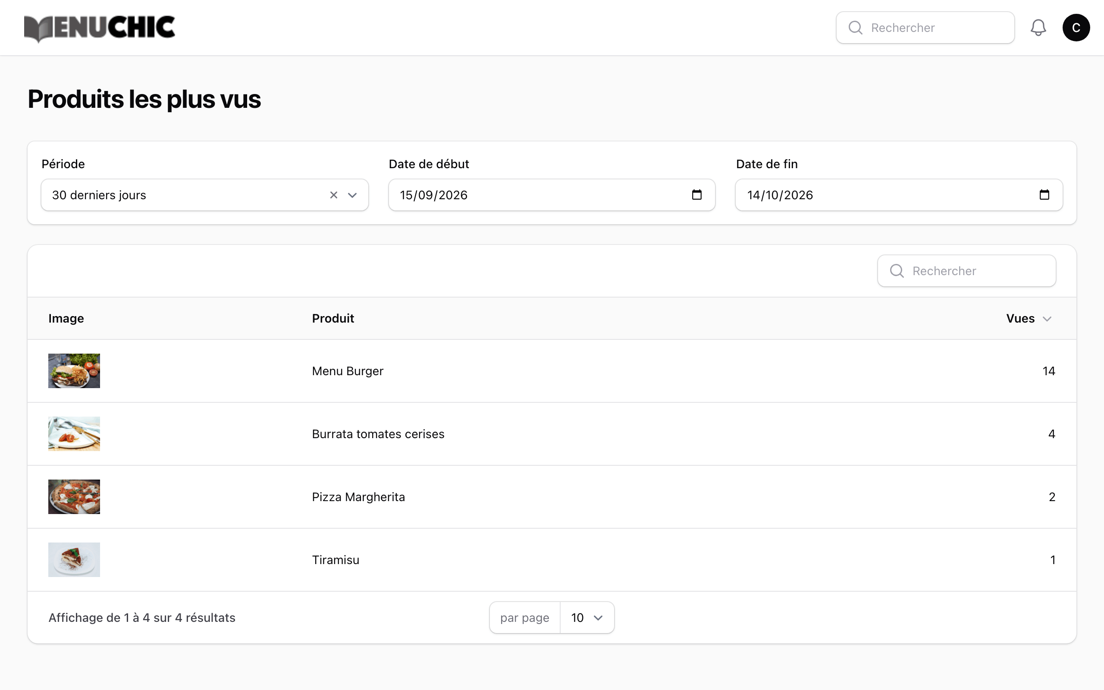
Task: Open the Burrata tomates cerises thumbnail
Action: click(74, 434)
